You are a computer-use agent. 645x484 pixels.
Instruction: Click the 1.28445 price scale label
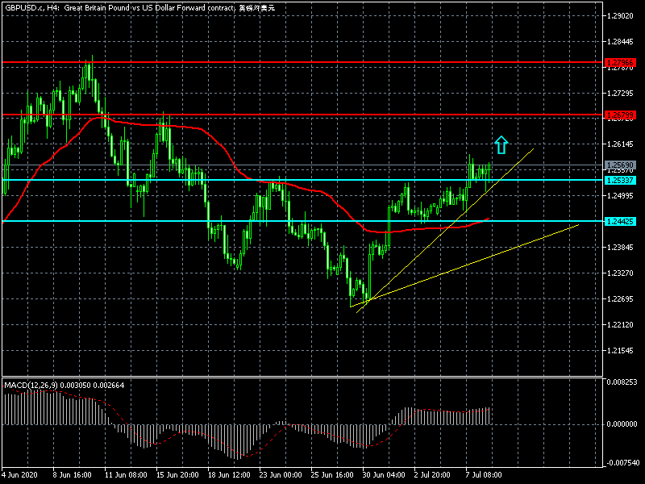pos(620,42)
